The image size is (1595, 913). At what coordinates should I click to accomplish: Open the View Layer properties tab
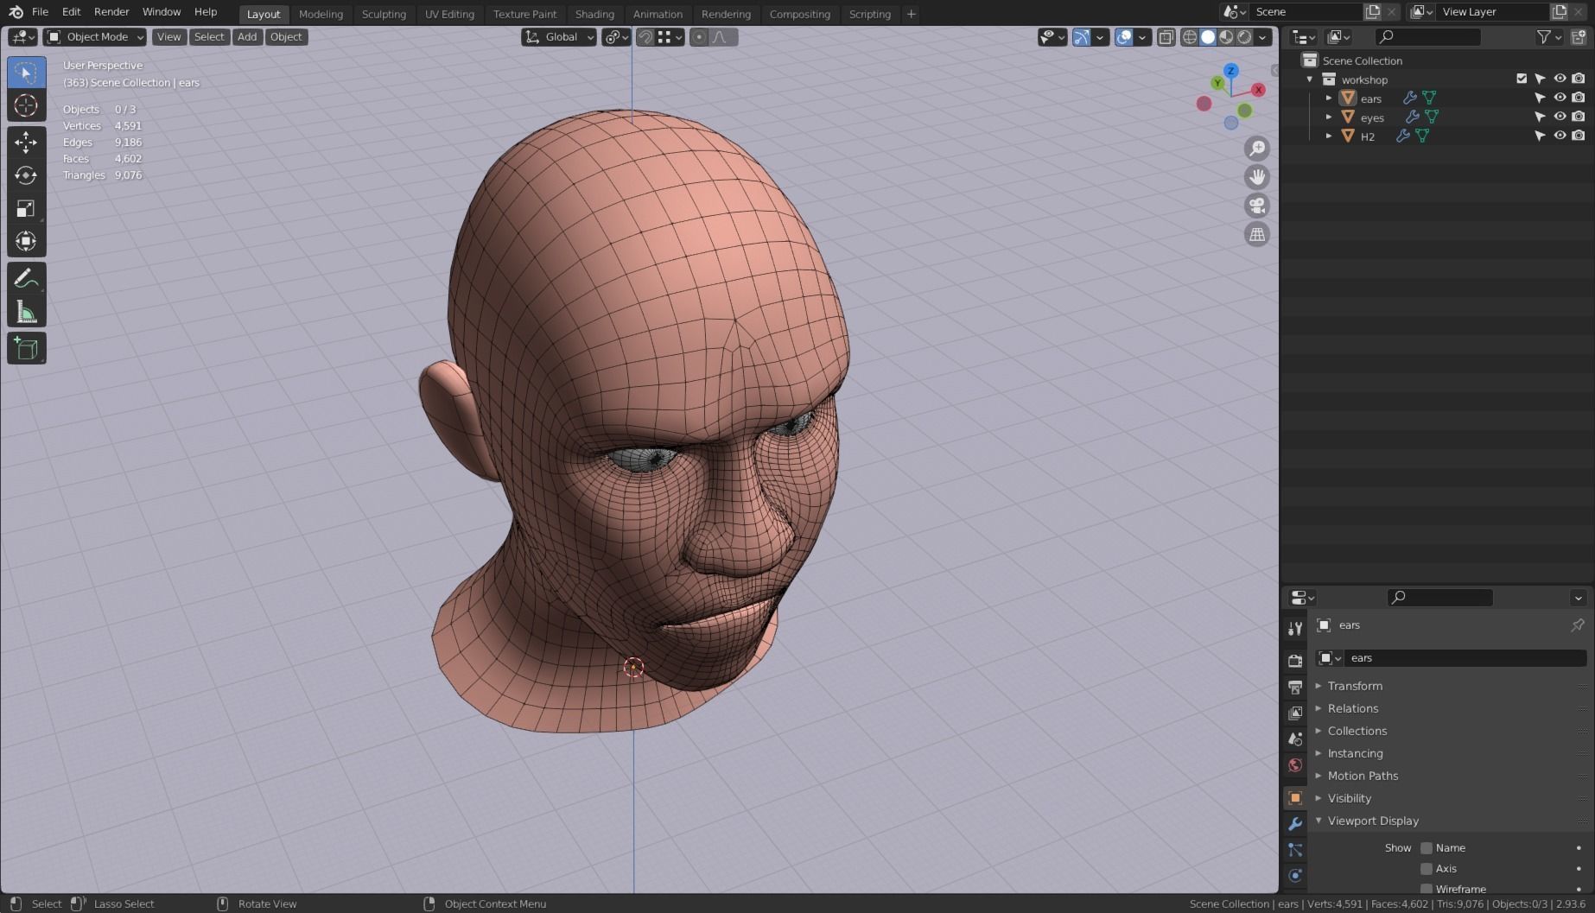point(1294,713)
